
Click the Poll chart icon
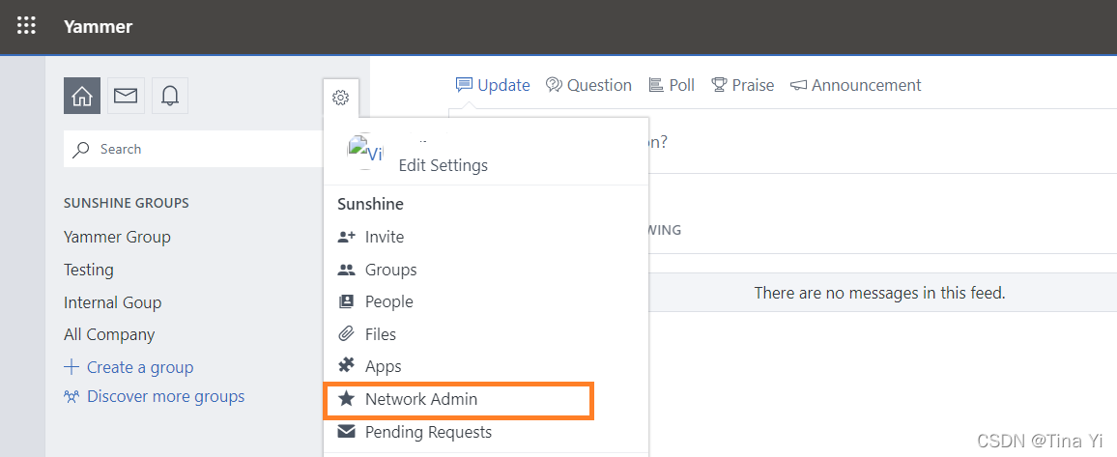tap(656, 85)
